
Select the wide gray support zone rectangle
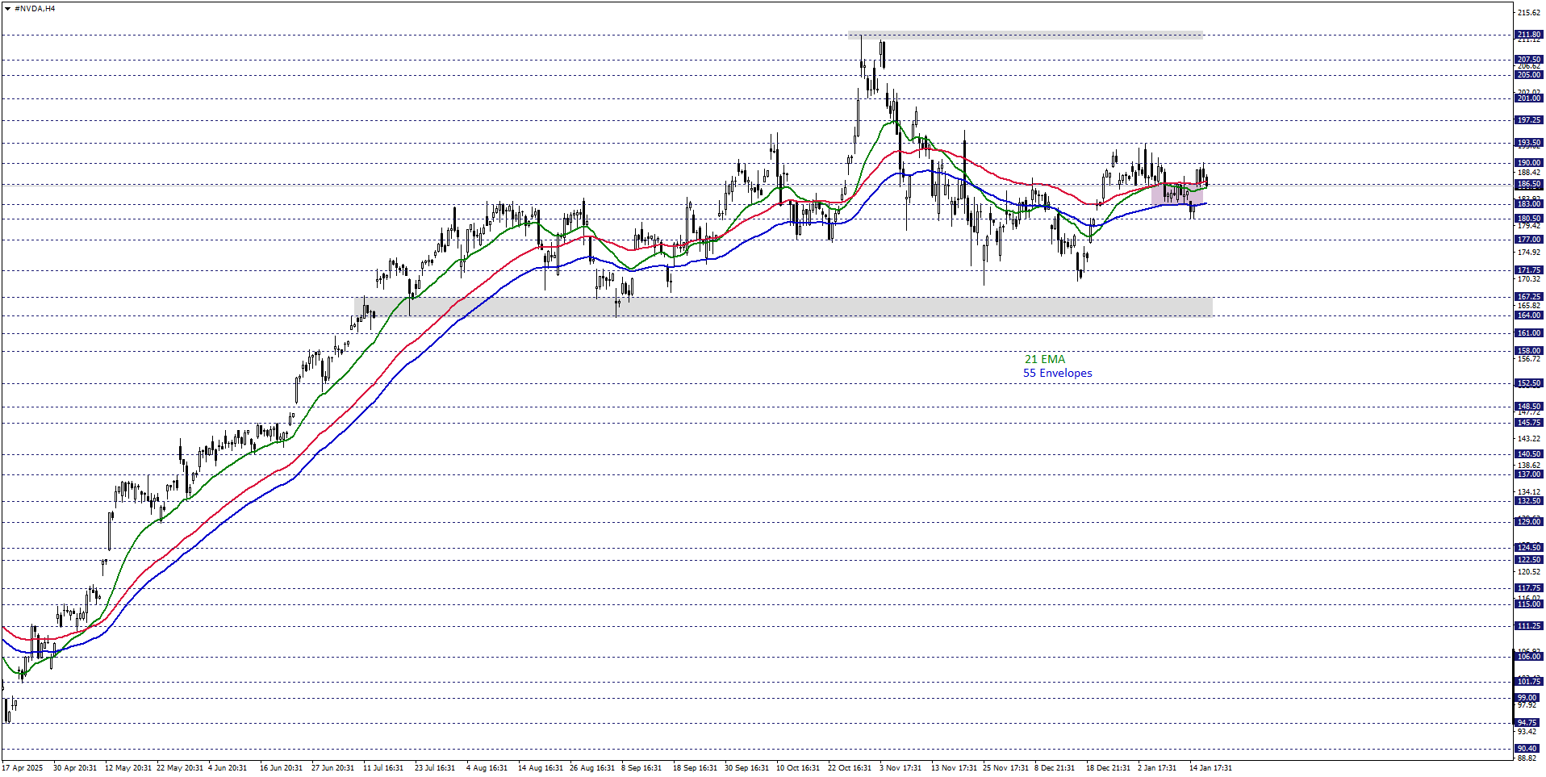[783, 307]
